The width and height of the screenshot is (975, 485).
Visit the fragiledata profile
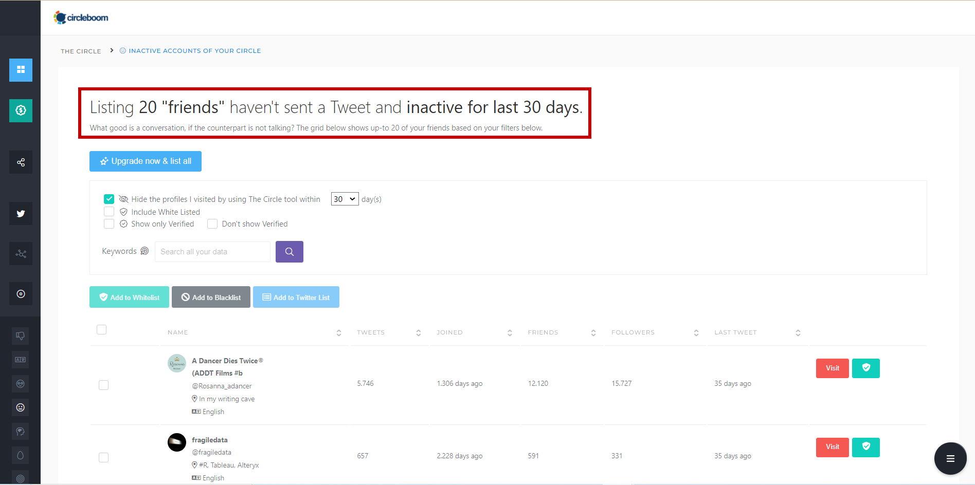(832, 447)
